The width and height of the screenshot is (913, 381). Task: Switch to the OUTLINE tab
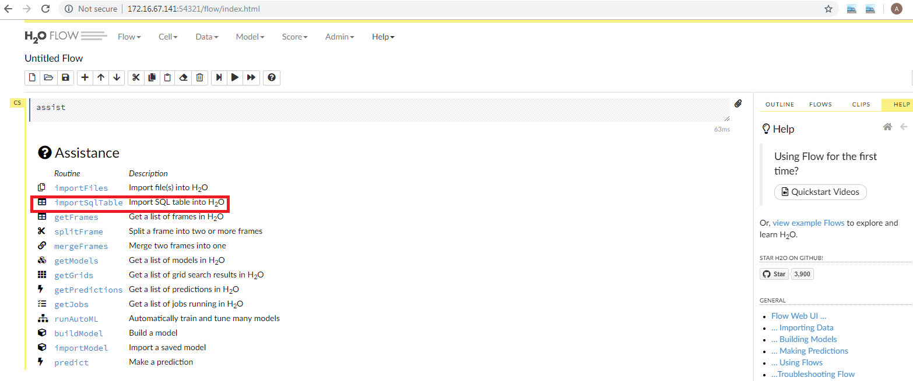tap(779, 105)
